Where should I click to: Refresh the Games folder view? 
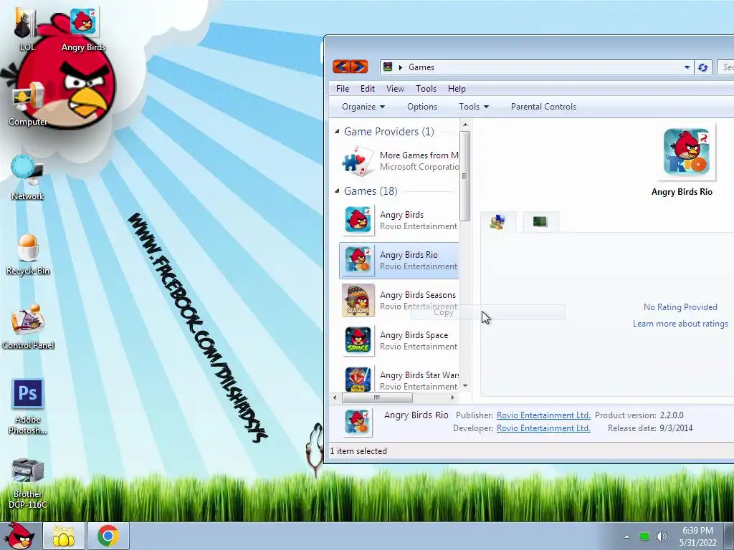click(x=702, y=67)
